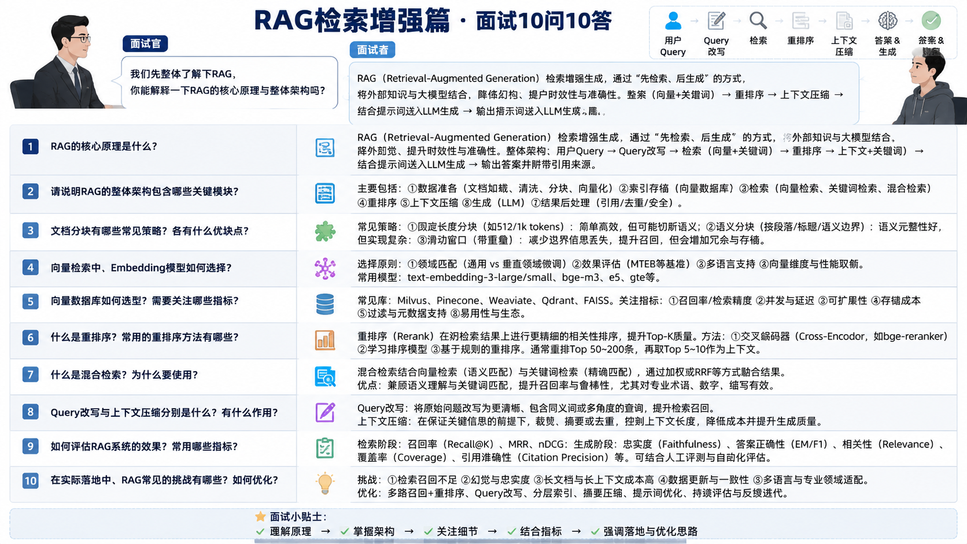Click answer mentioning Recall@K, MRR, nDCG
The image size is (967, 544).
(652, 451)
